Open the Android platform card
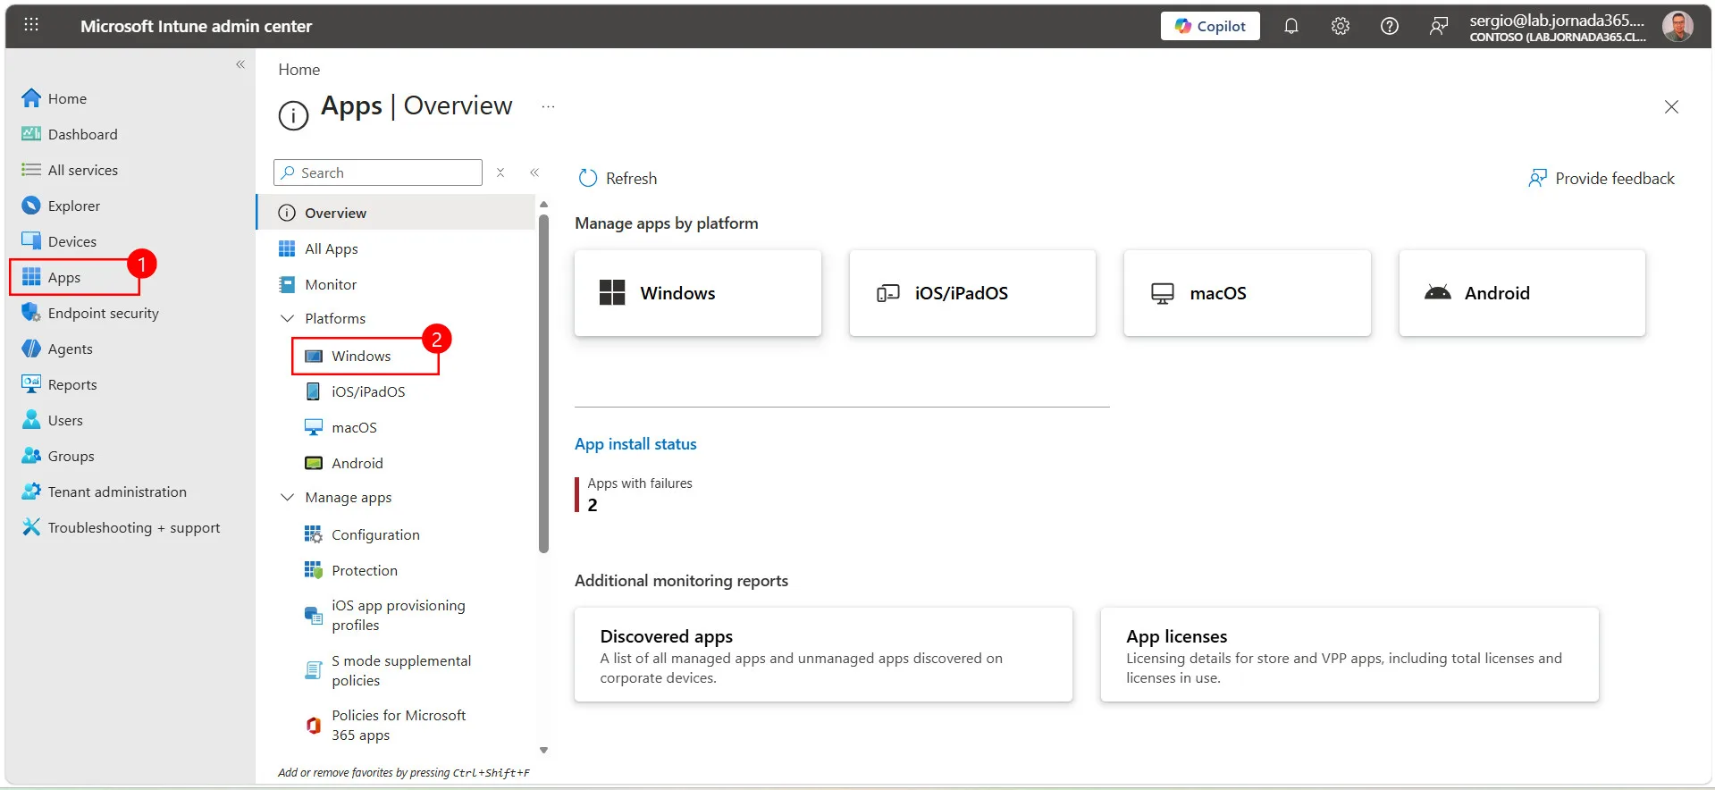This screenshot has height=790, width=1715. click(x=1522, y=293)
